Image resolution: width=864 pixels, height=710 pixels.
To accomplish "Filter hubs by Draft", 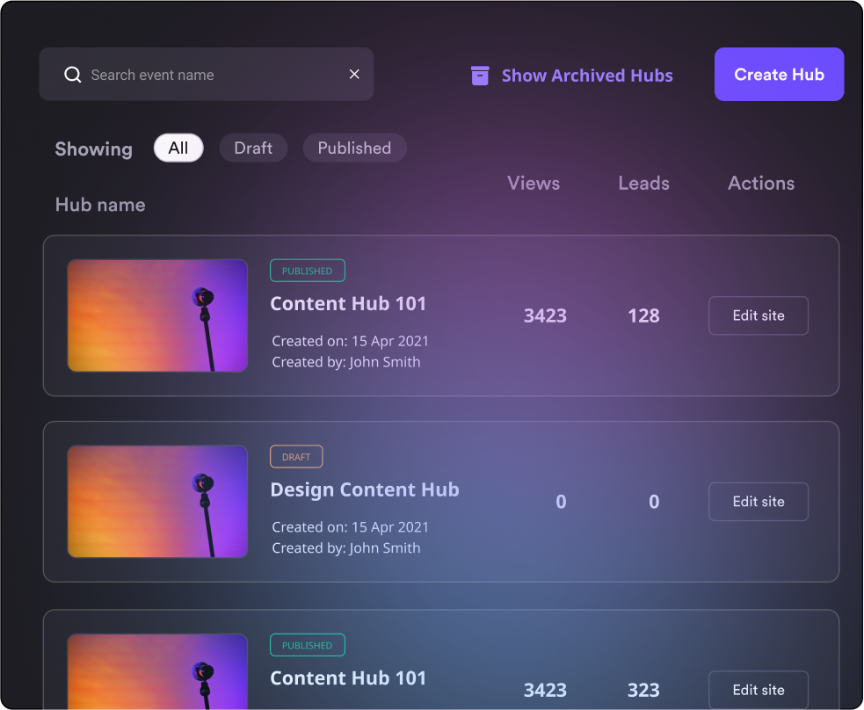I will (253, 148).
